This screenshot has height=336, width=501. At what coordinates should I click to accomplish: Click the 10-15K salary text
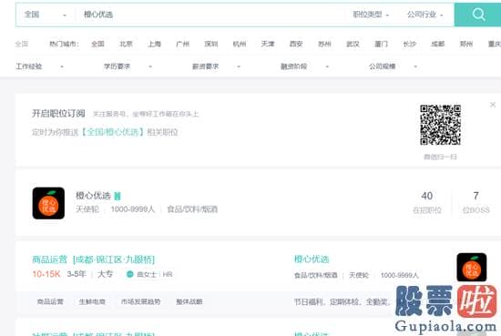(46, 274)
